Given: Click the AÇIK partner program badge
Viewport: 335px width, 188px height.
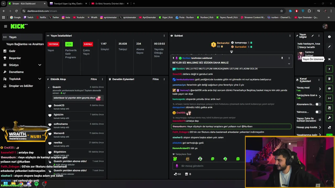Looking at the screenshot, I should tap(69, 44).
